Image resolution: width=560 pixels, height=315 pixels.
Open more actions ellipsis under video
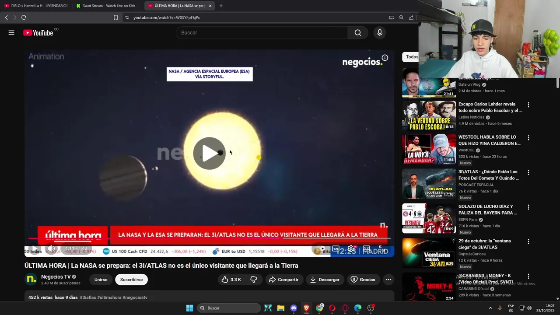click(388, 280)
